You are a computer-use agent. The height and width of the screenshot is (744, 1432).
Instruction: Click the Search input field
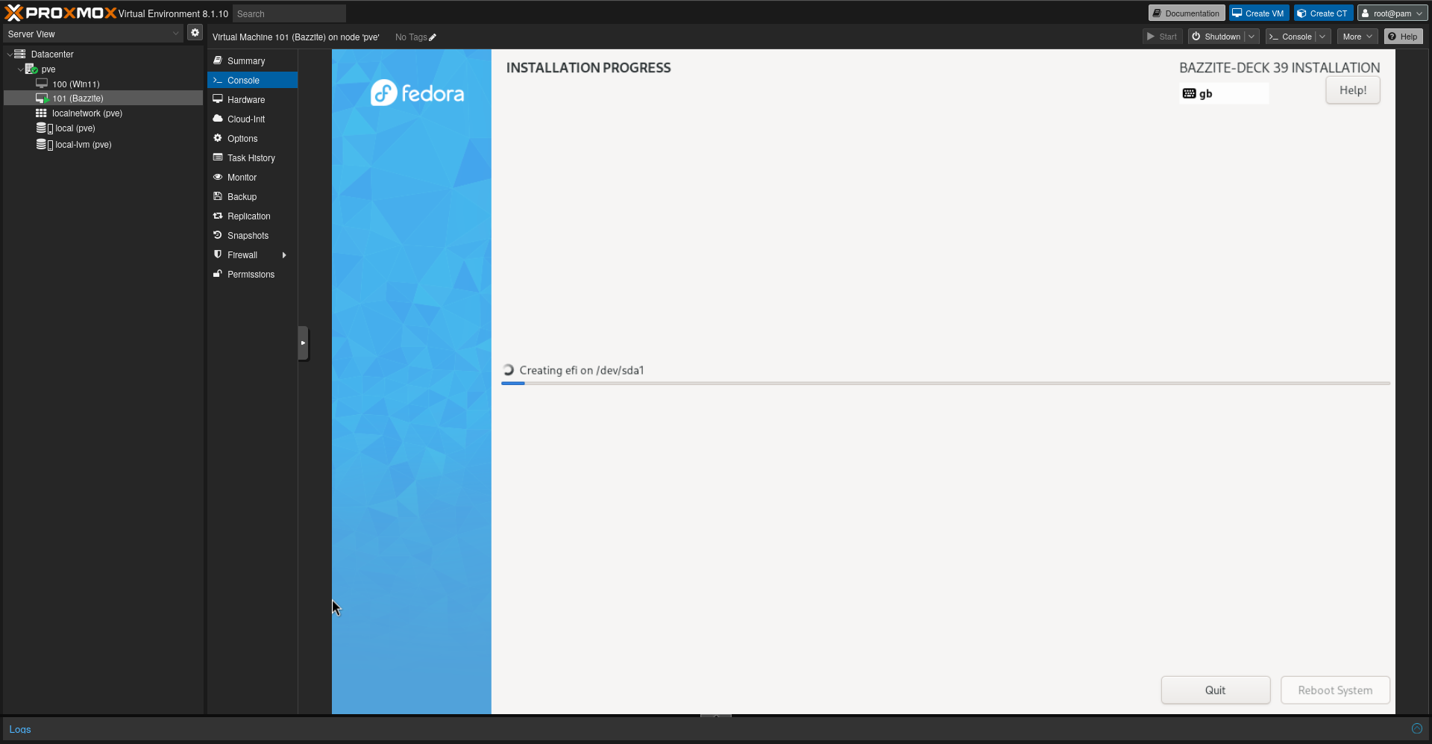click(289, 13)
